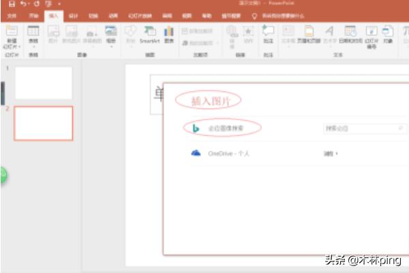
Task: Click the 新建幻灯片 (New Slide) icon
Action: 12,31
